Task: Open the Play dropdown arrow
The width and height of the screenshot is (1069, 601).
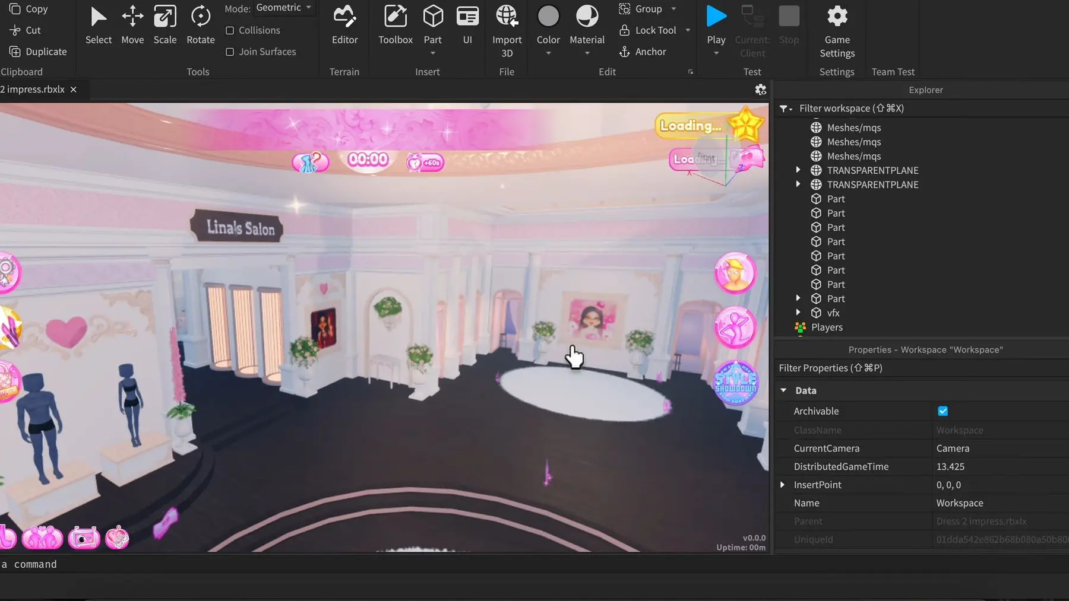Action: coord(716,53)
